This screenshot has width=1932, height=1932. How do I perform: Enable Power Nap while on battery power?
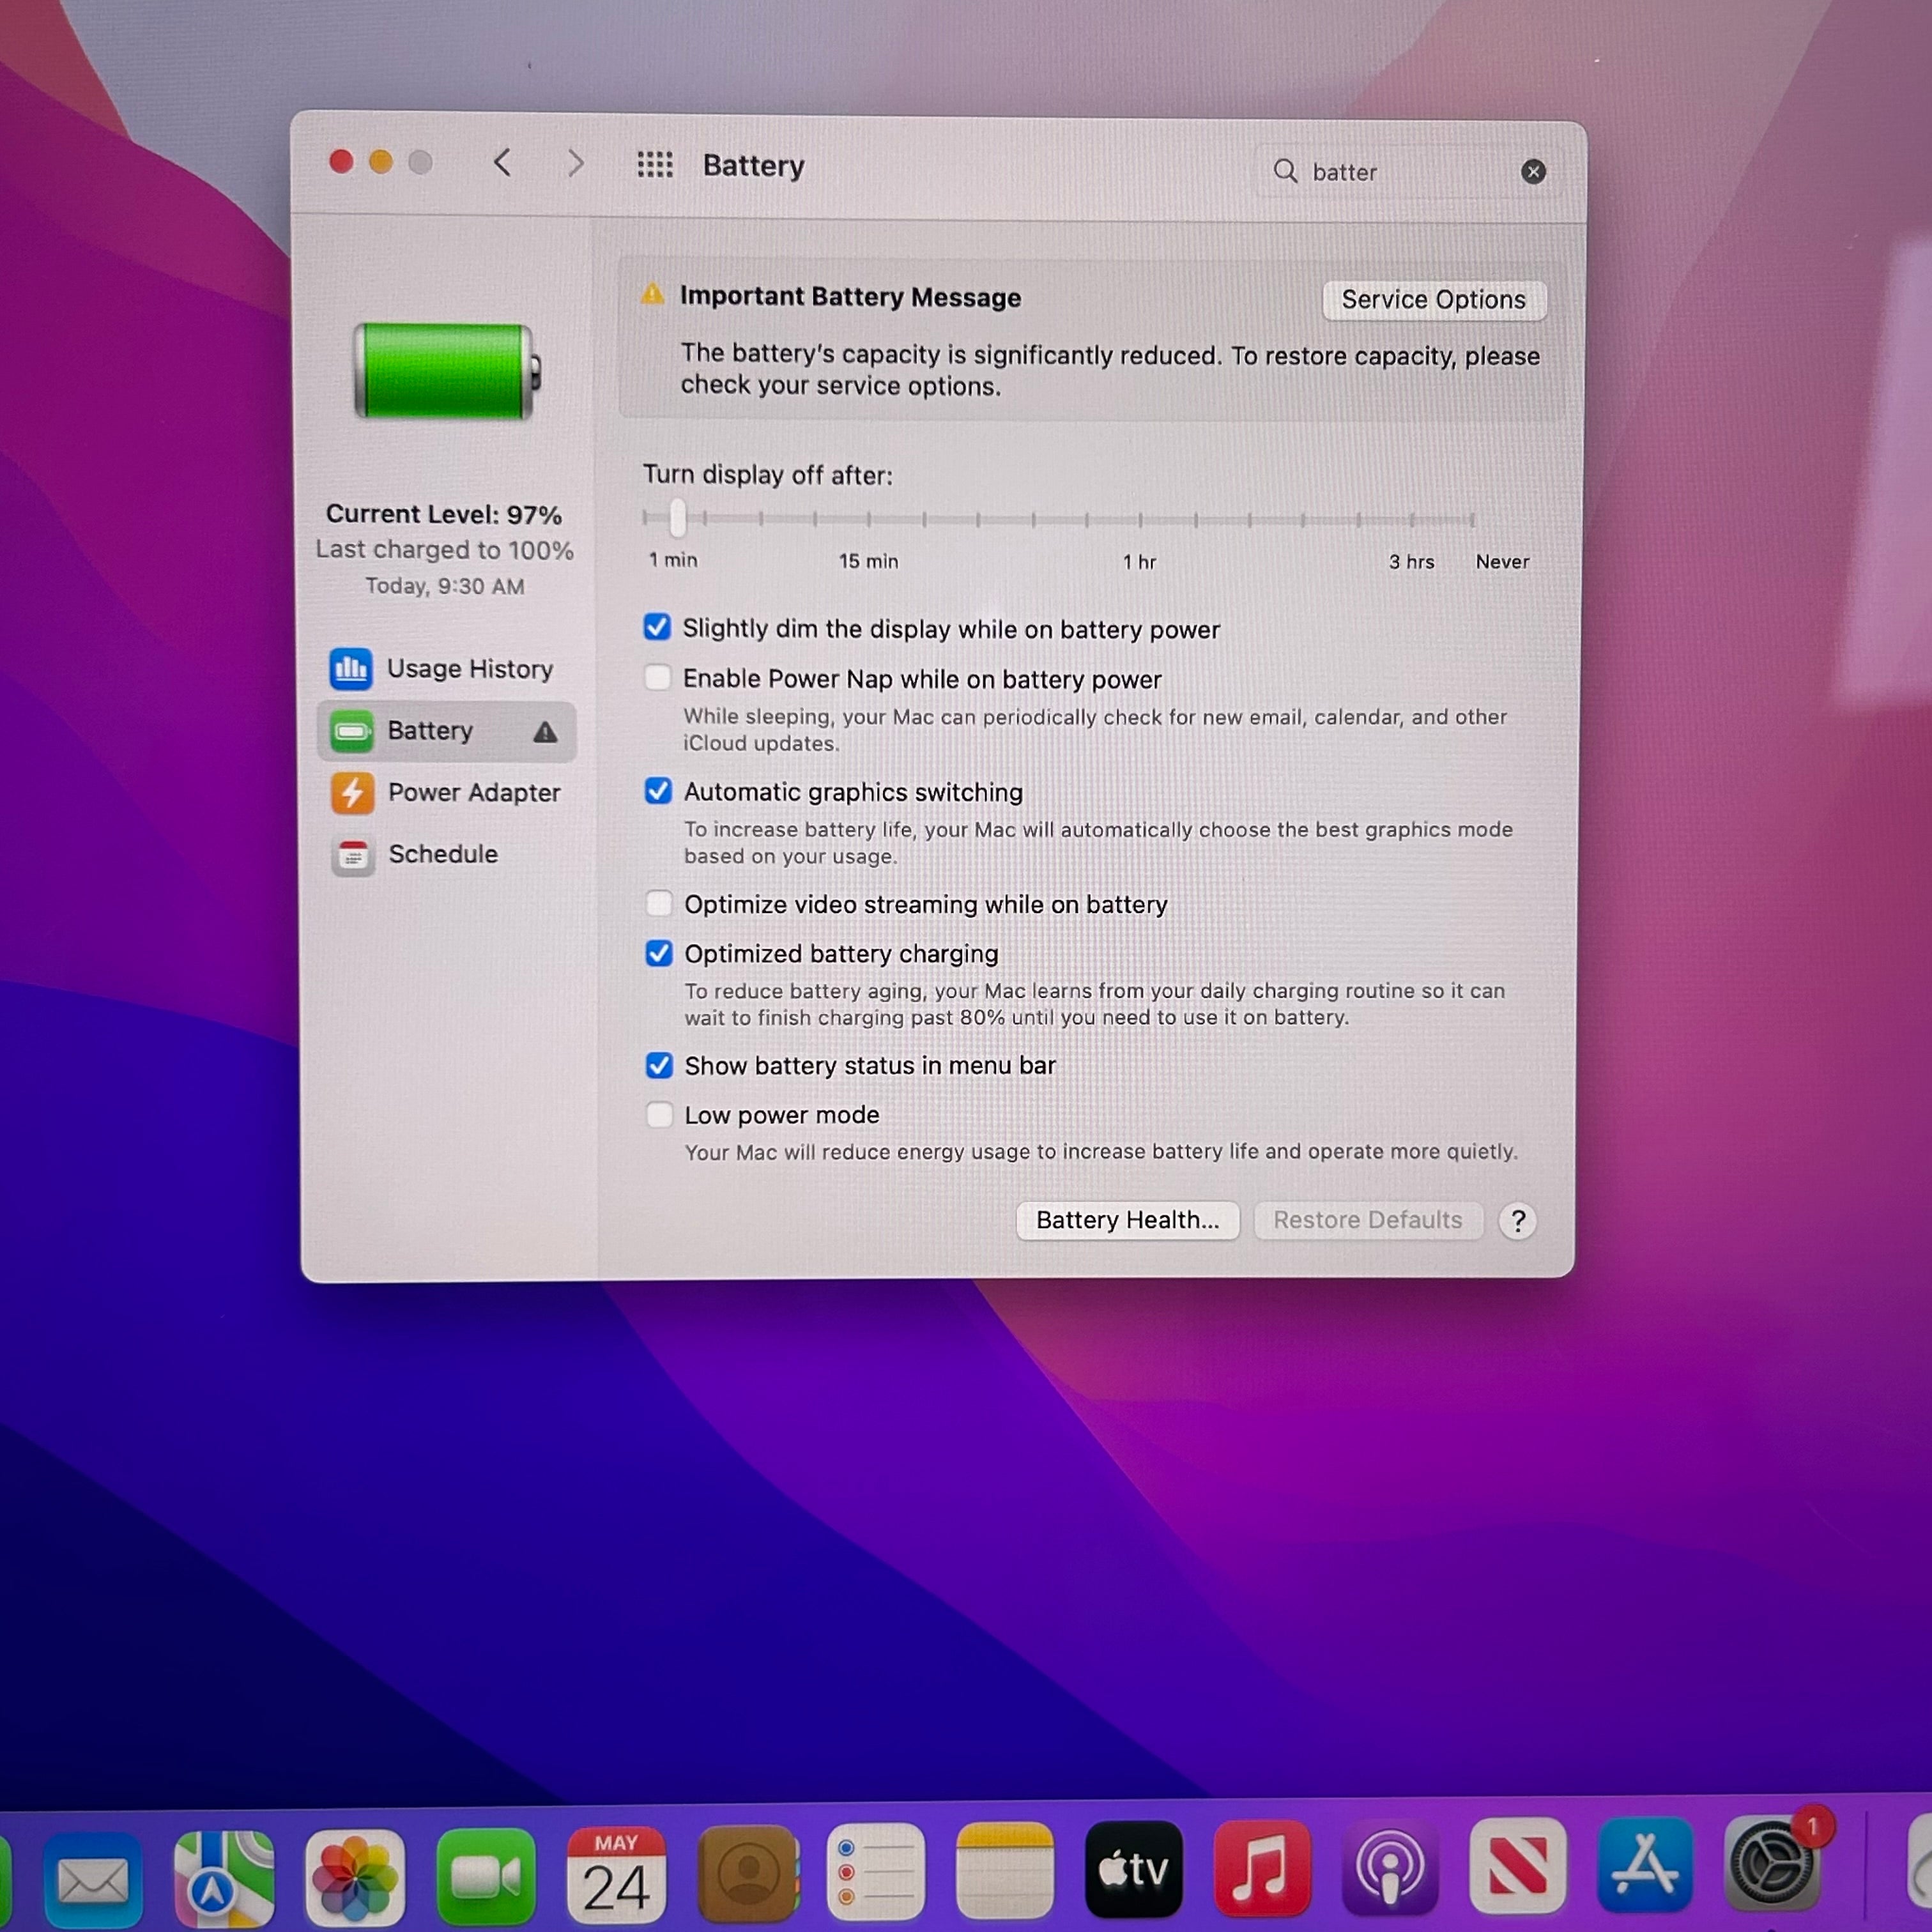[657, 677]
